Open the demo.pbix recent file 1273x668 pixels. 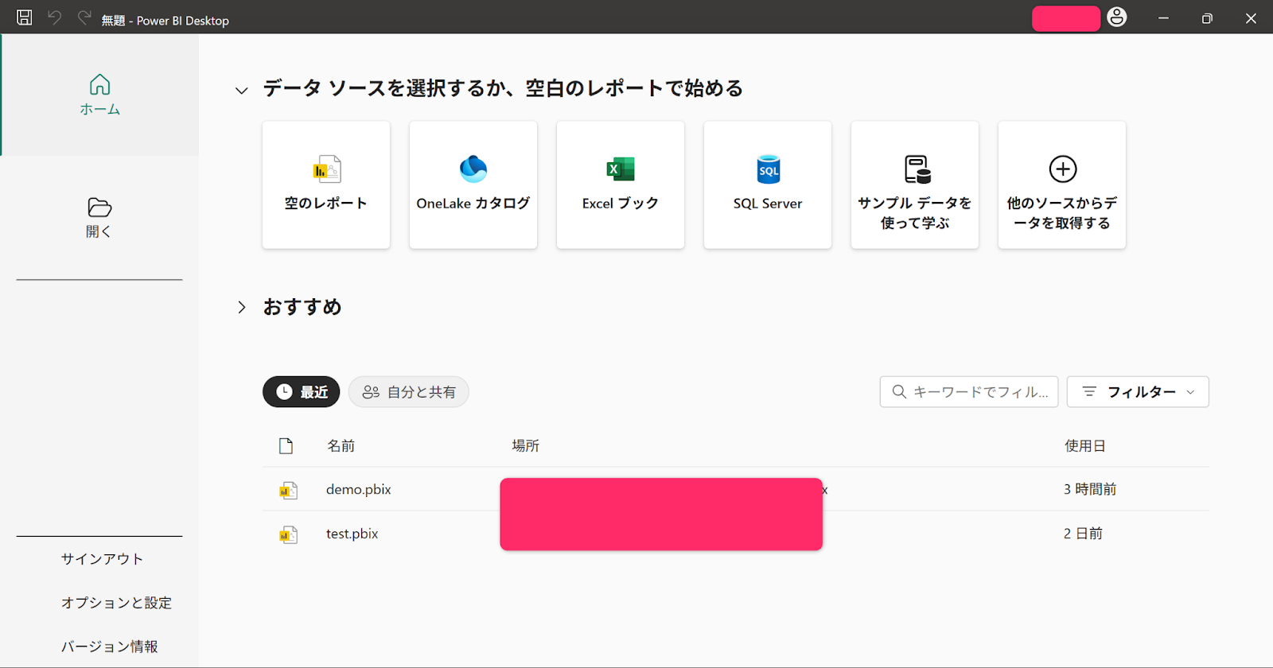coord(359,489)
